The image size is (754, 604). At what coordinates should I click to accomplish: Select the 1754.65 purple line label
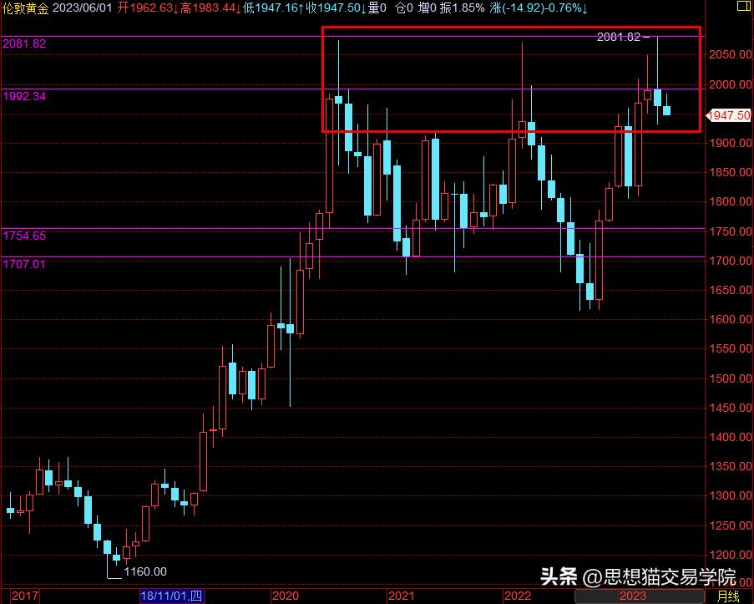point(24,236)
